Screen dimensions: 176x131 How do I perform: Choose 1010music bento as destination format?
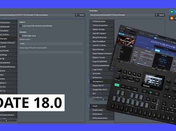point(102,21)
